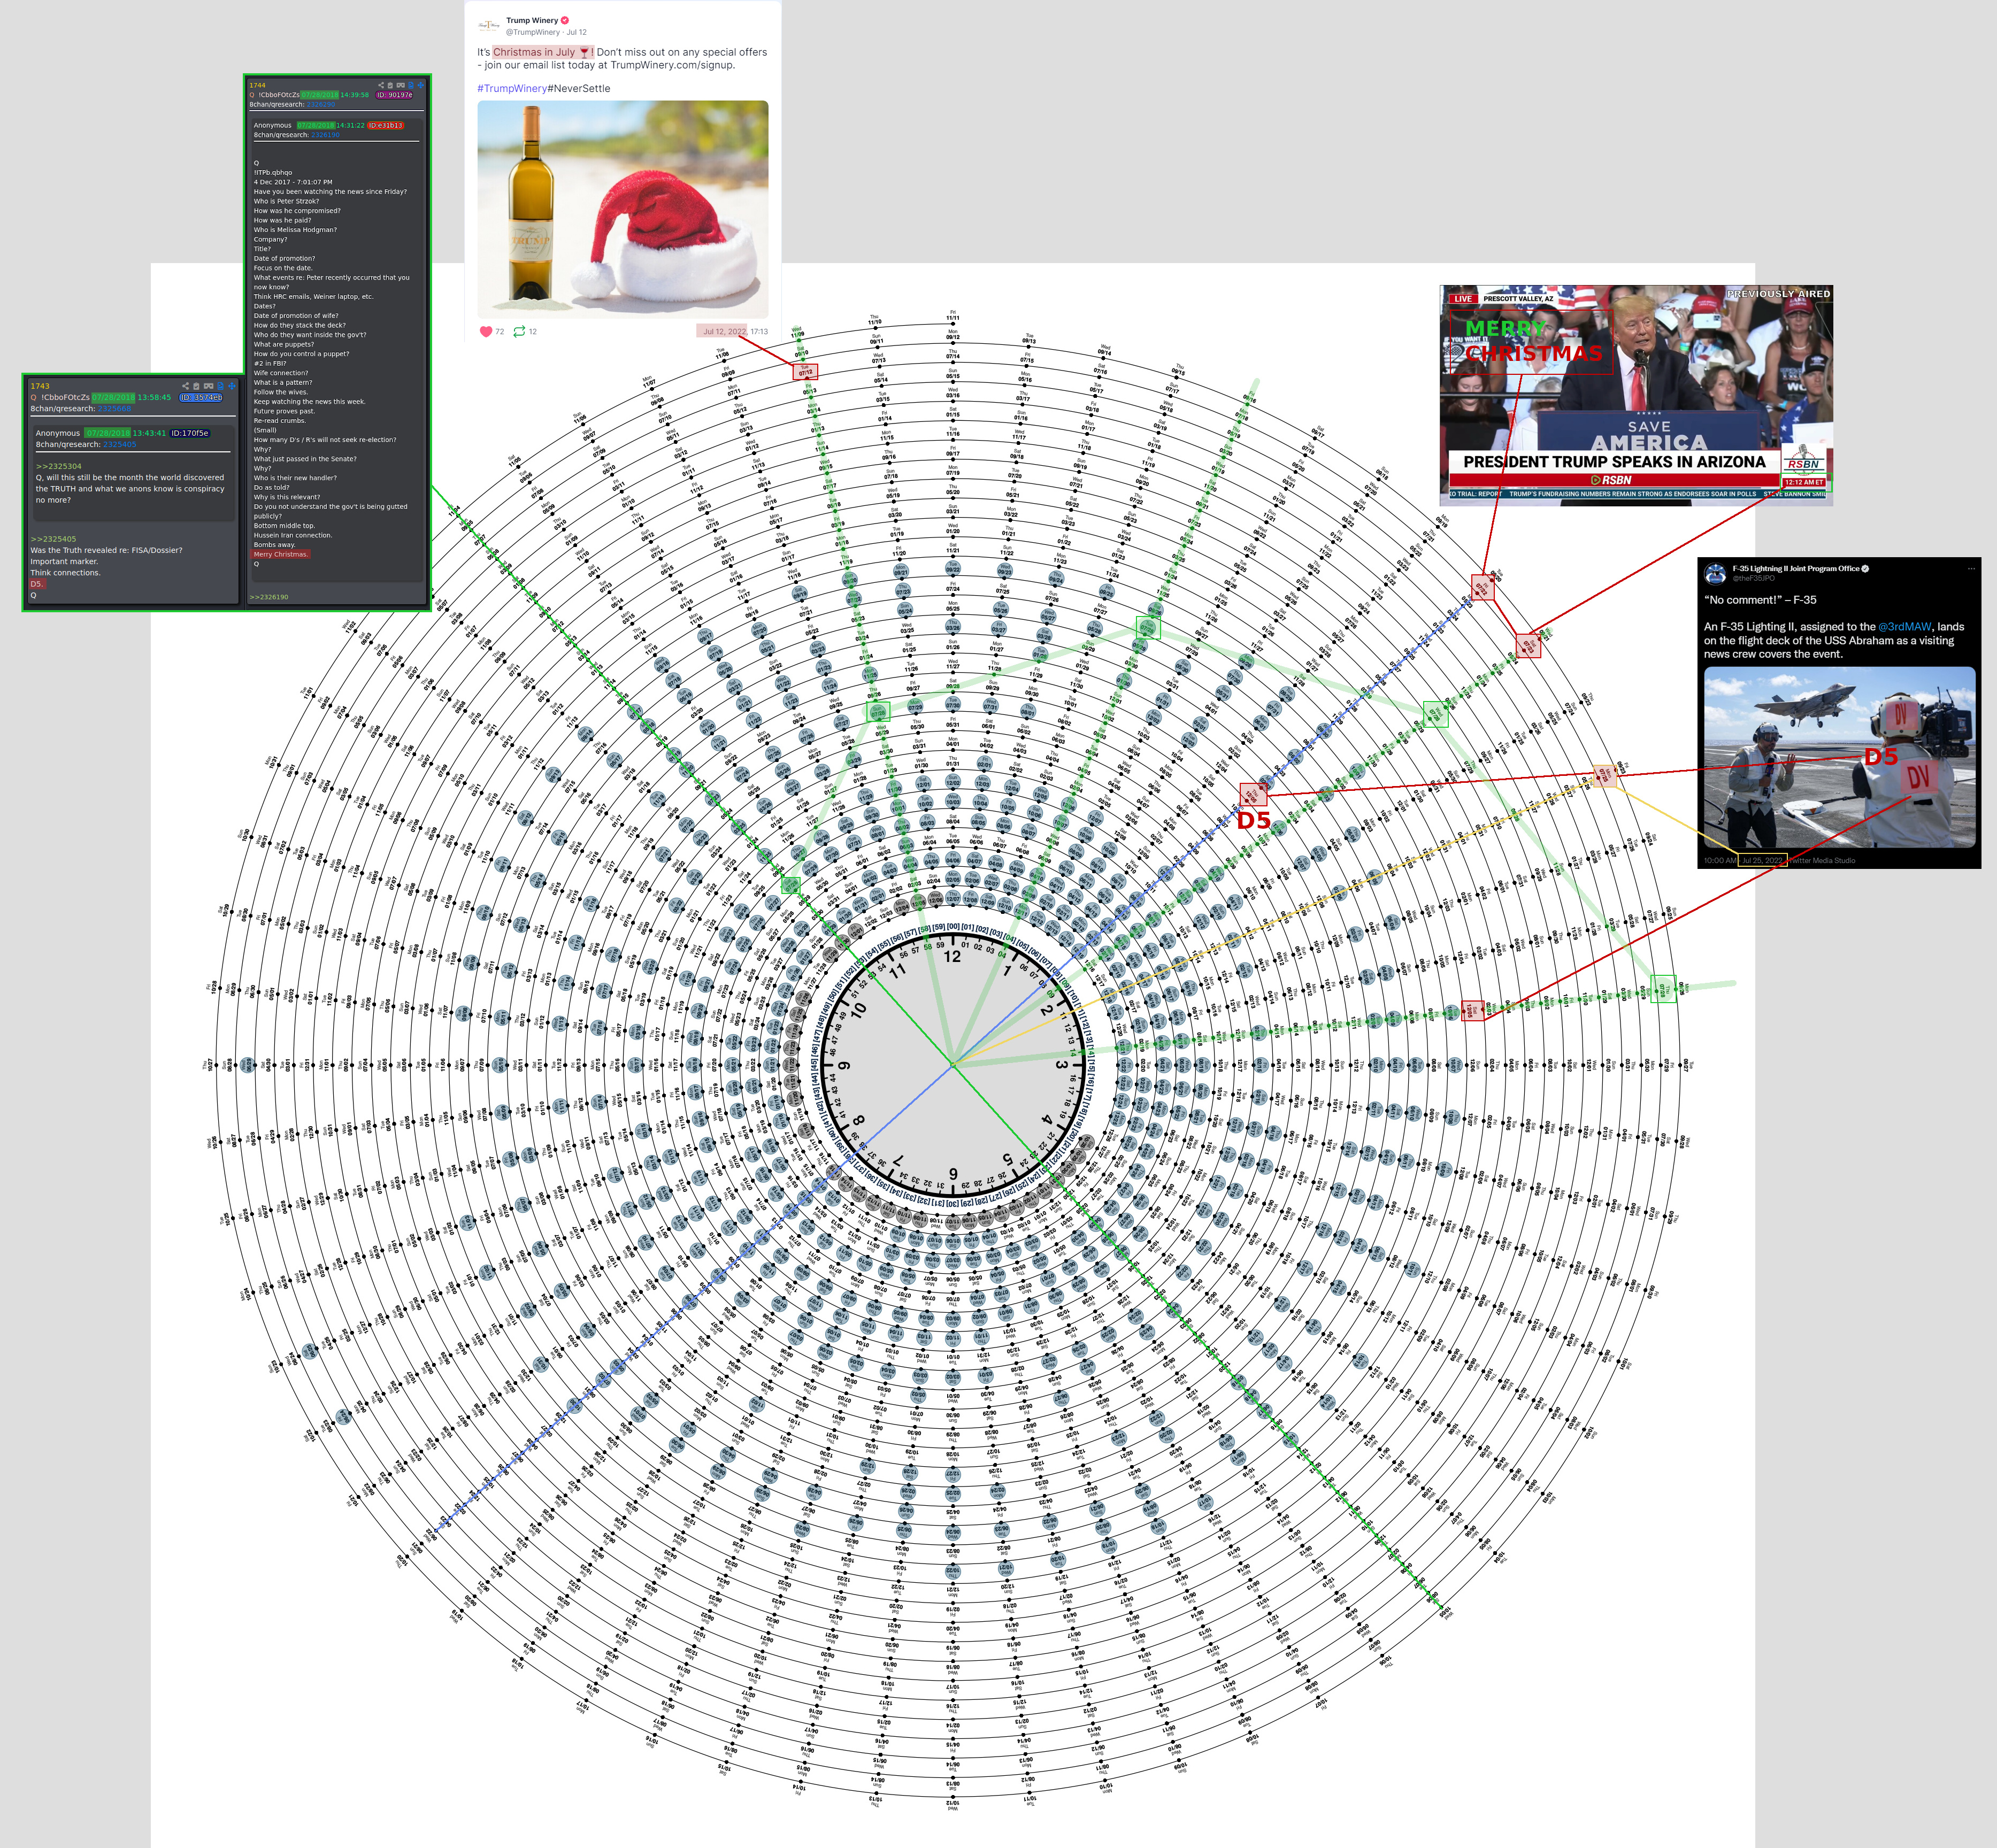Click the numeral 6 on the center clock dial
Image resolution: width=1997 pixels, height=1848 pixels.
(x=953, y=1173)
